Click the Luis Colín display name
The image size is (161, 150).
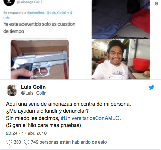point(33,87)
